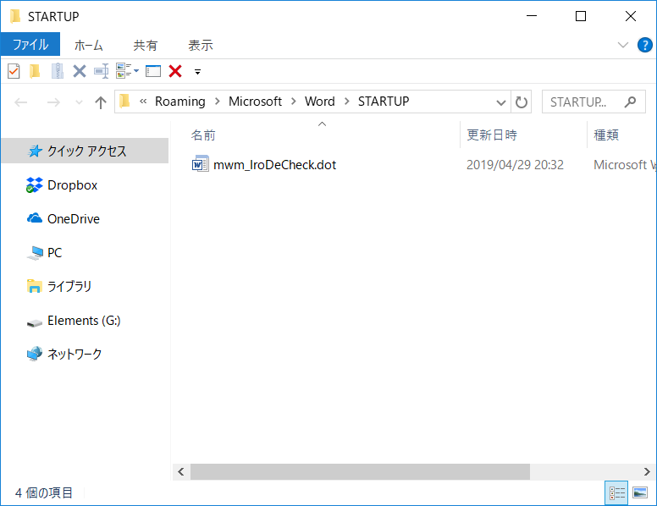Click the Rename icon in quick access toolbar
657x506 pixels.
[101, 71]
